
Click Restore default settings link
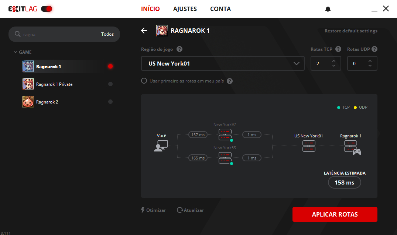click(x=351, y=31)
